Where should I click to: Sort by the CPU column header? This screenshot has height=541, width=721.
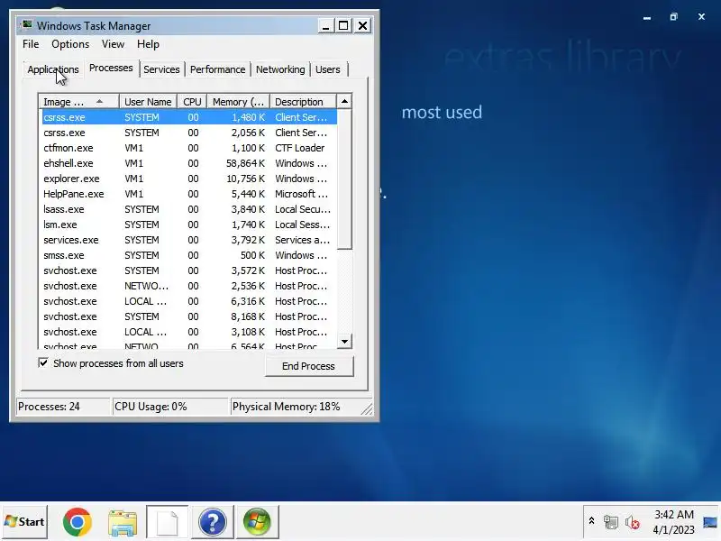click(x=192, y=101)
